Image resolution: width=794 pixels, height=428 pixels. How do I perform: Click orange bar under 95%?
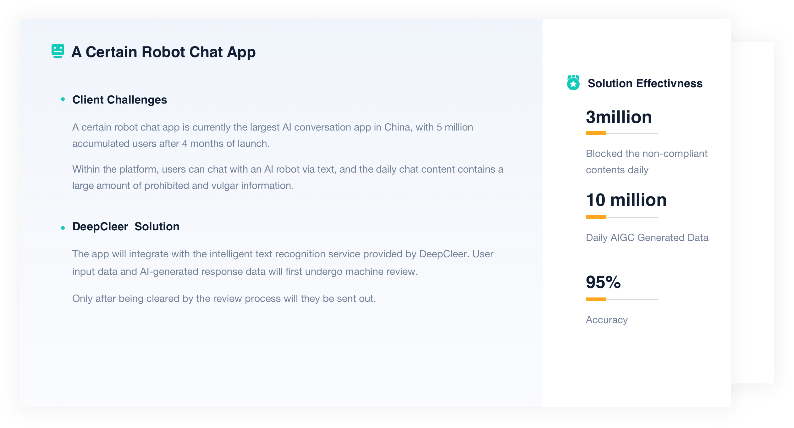[x=596, y=299]
